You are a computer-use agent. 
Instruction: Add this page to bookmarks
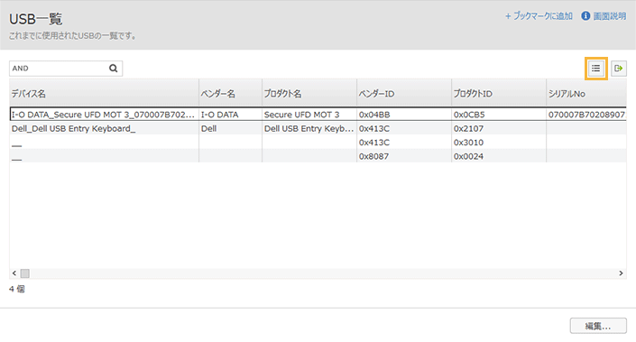(x=539, y=16)
